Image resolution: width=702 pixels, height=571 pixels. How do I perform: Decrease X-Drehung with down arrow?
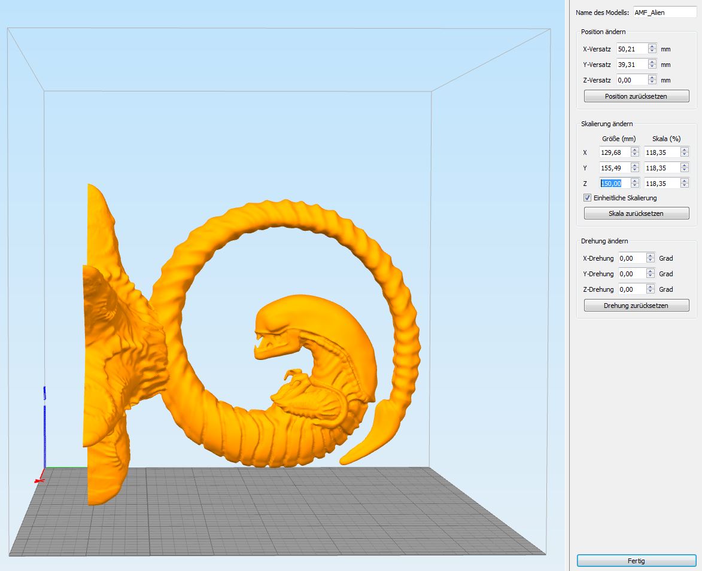(651, 261)
